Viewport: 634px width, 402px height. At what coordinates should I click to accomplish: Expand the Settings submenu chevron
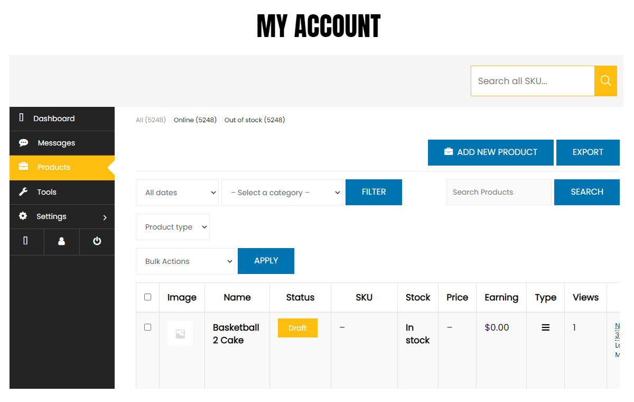click(105, 217)
